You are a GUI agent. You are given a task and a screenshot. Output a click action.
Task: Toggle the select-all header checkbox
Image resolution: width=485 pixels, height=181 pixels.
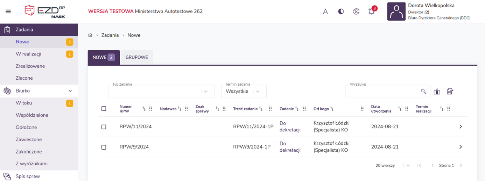(104, 109)
